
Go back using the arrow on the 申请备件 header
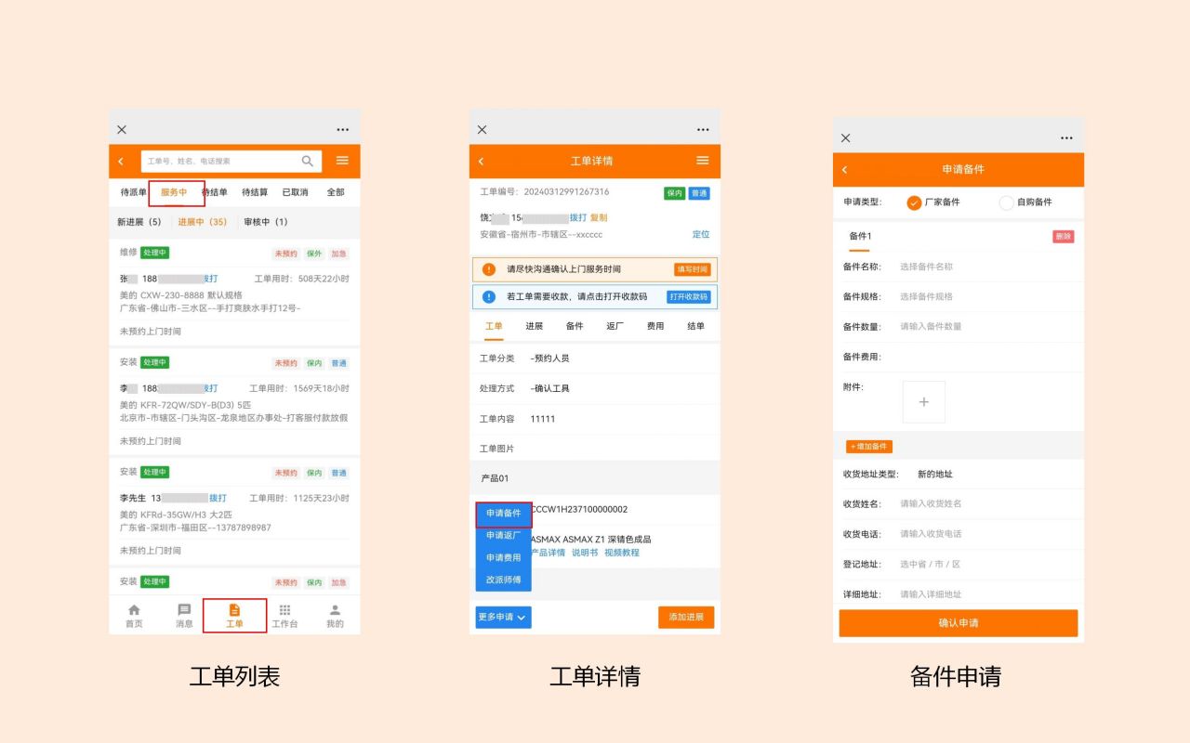click(x=844, y=170)
